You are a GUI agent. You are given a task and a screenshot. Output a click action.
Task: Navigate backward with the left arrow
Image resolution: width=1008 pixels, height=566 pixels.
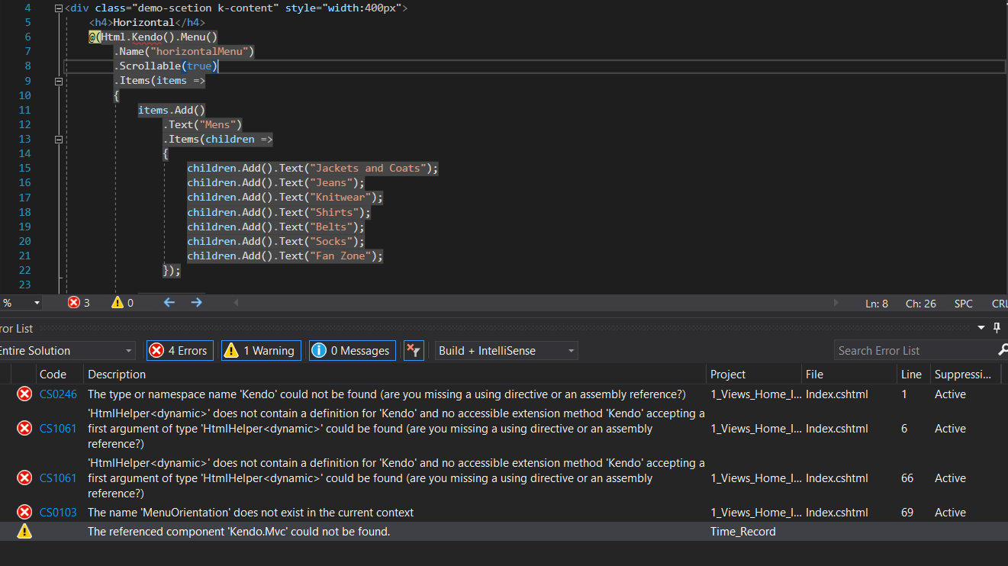(169, 303)
